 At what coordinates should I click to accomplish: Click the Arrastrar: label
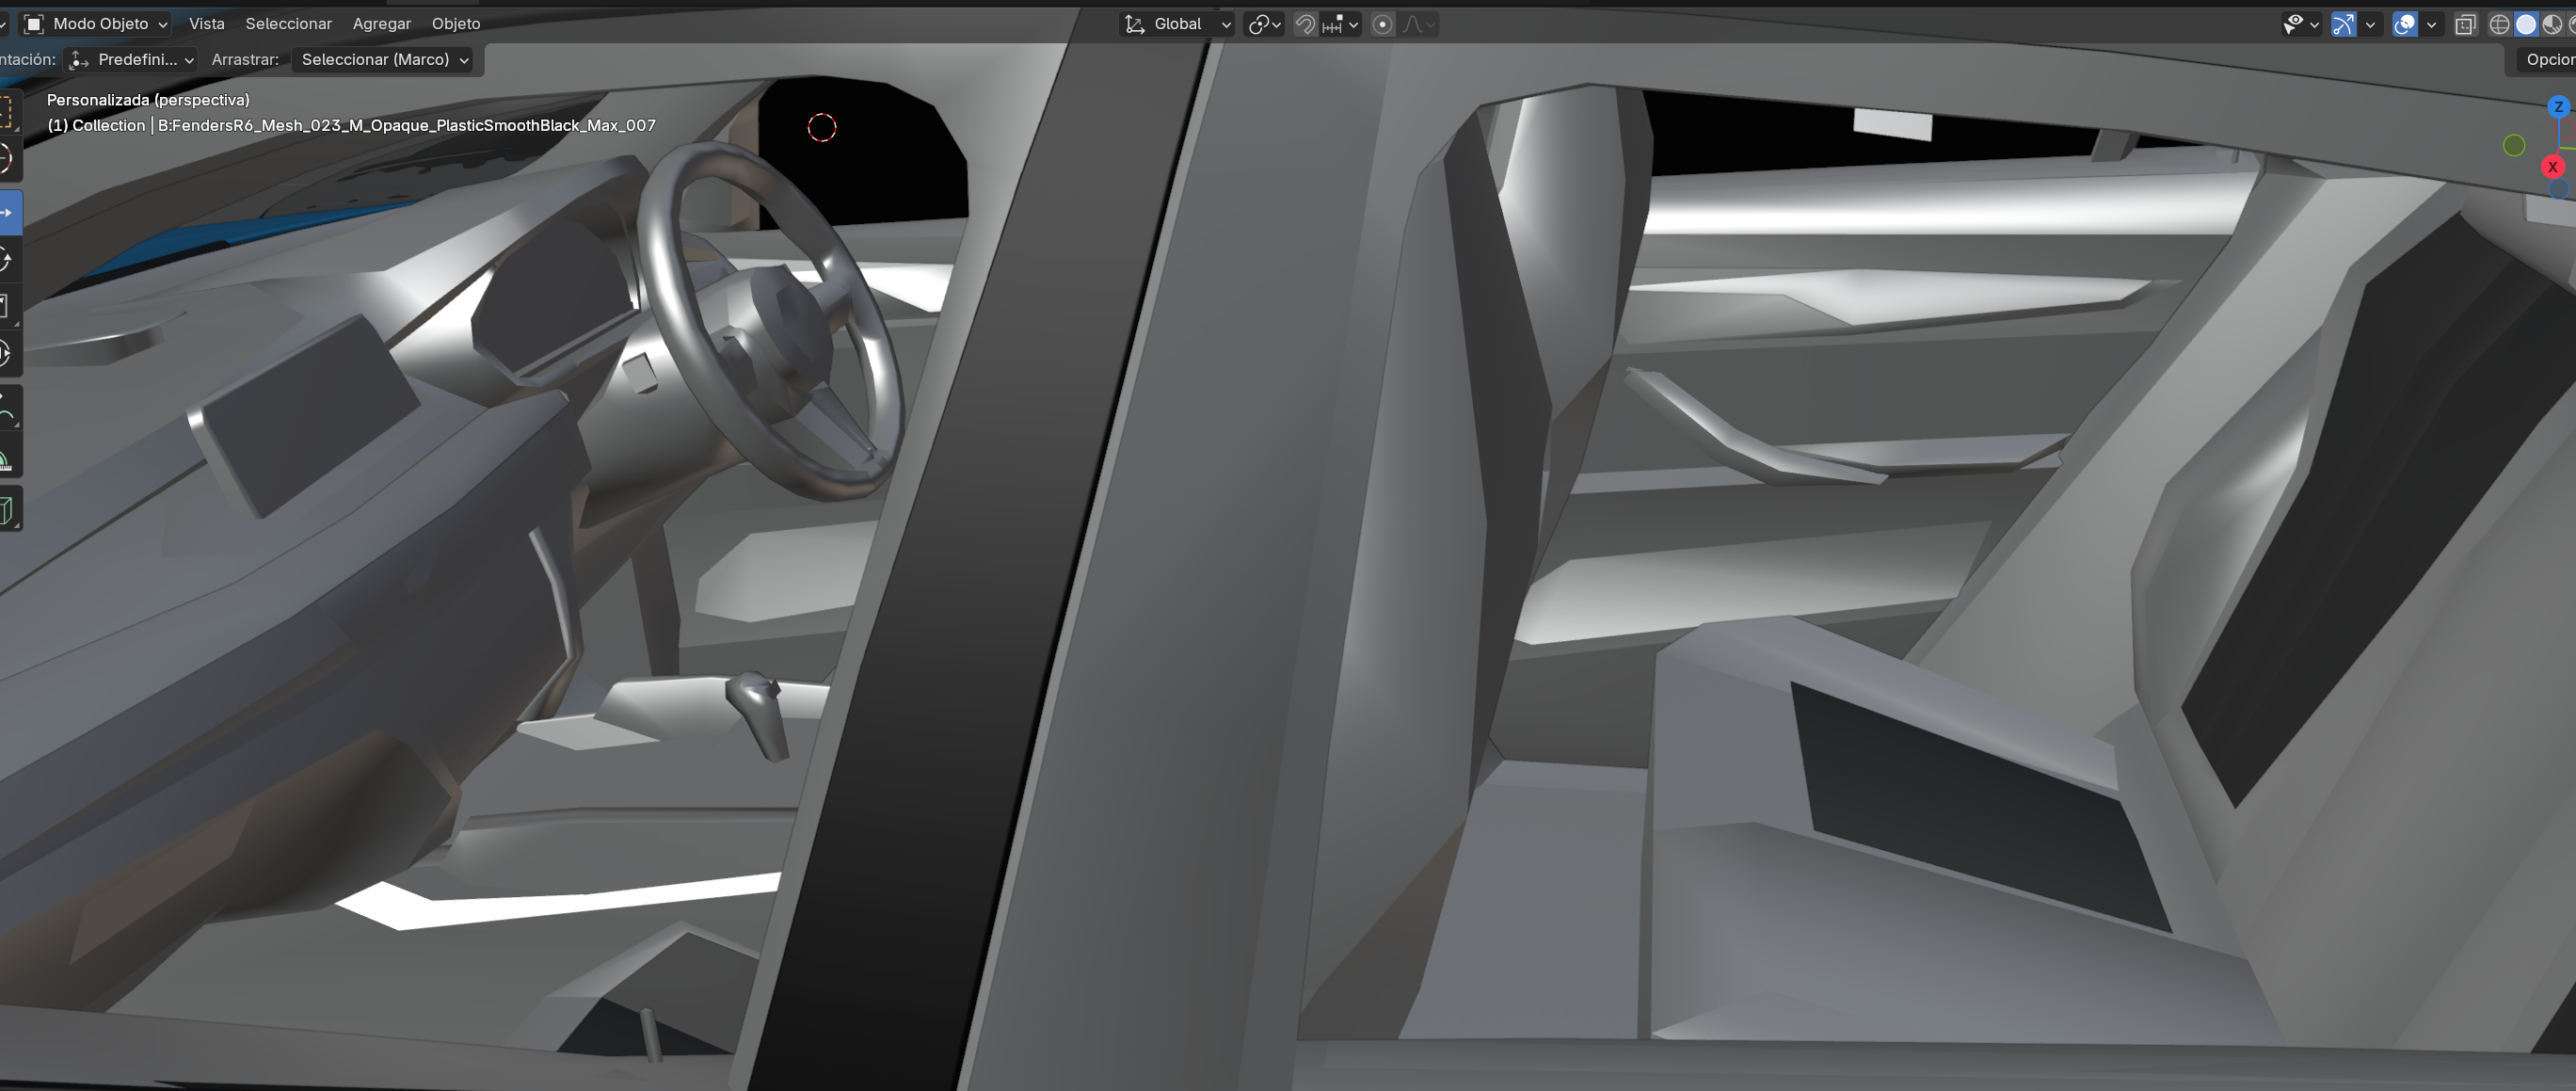tap(245, 59)
